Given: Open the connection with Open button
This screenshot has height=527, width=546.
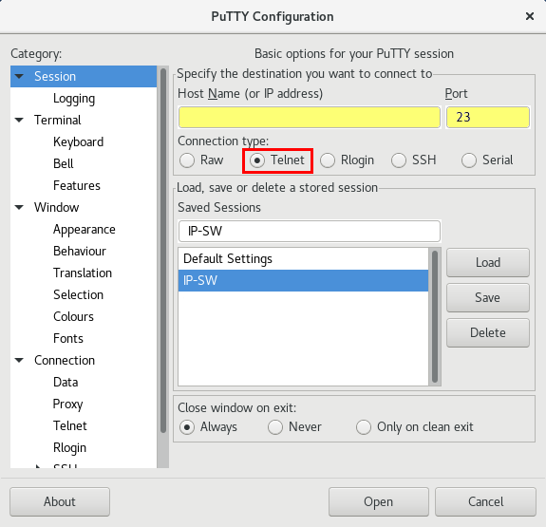Looking at the screenshot, I should click(379, 502).
